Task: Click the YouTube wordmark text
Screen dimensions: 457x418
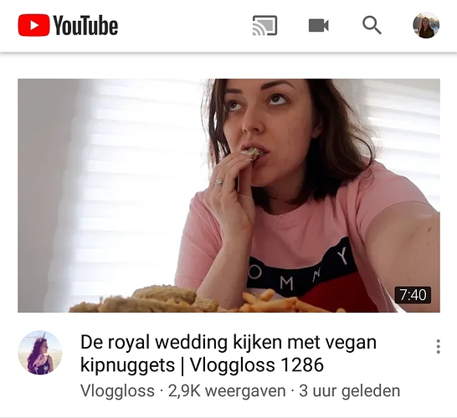Action: 85,25
